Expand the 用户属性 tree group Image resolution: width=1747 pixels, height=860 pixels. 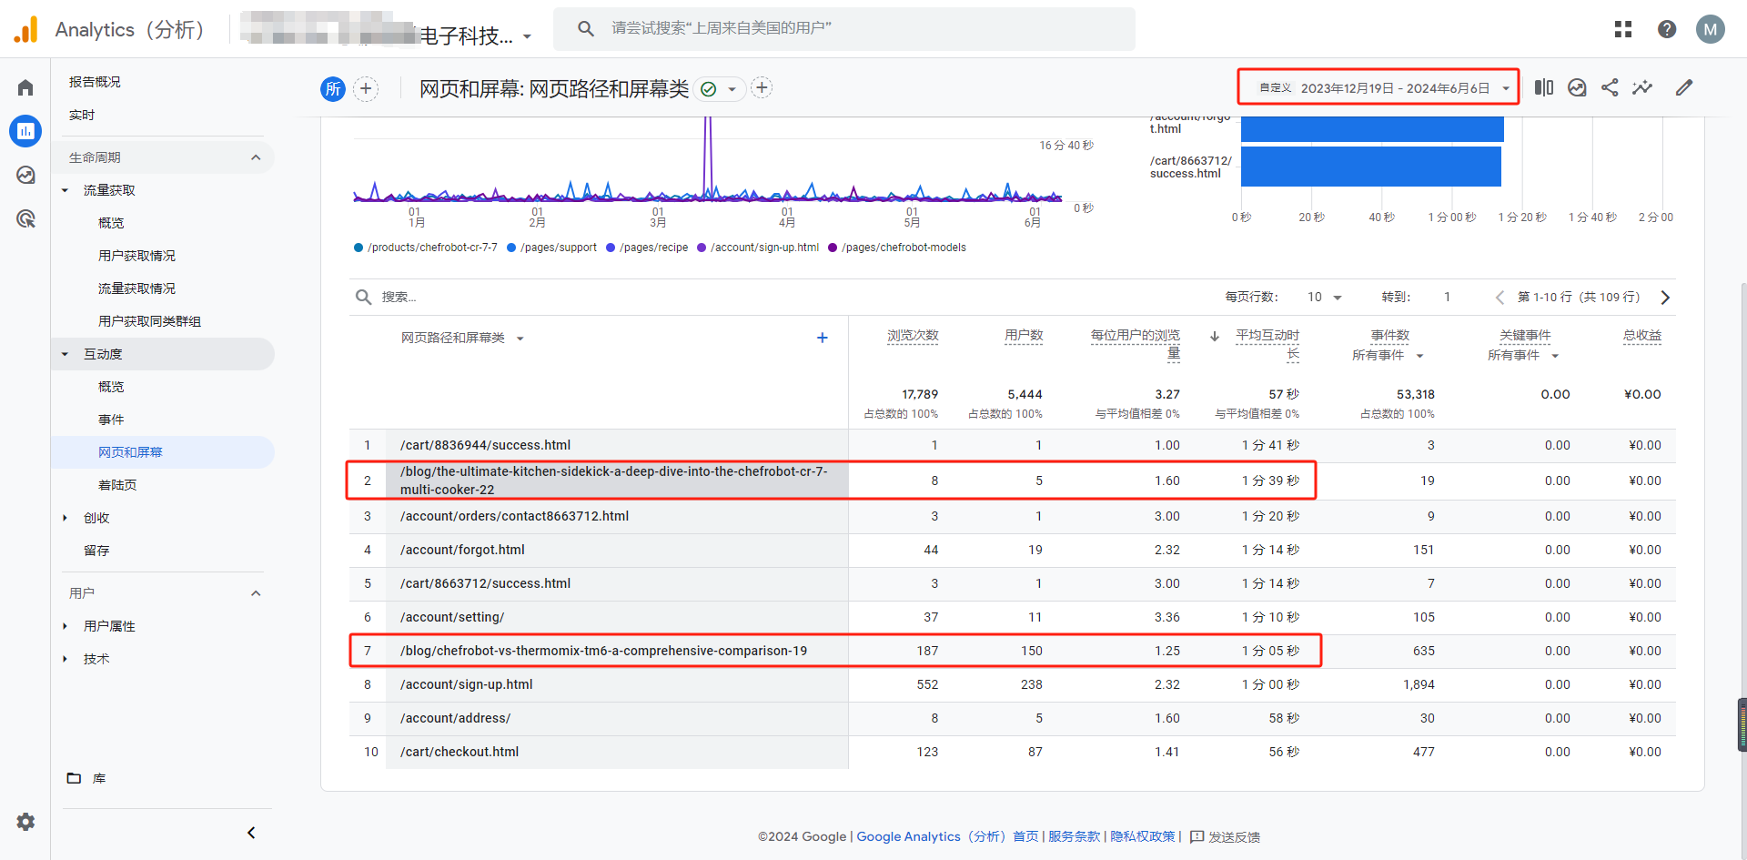[65, 626]
